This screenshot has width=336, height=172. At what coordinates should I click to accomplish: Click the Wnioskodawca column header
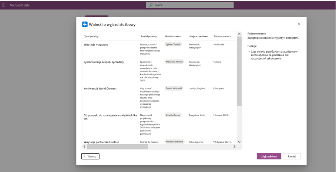click(x=172, y=36)
